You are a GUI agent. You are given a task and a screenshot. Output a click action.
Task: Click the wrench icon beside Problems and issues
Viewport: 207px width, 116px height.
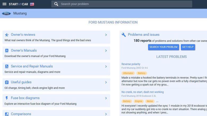pos(124,35)
